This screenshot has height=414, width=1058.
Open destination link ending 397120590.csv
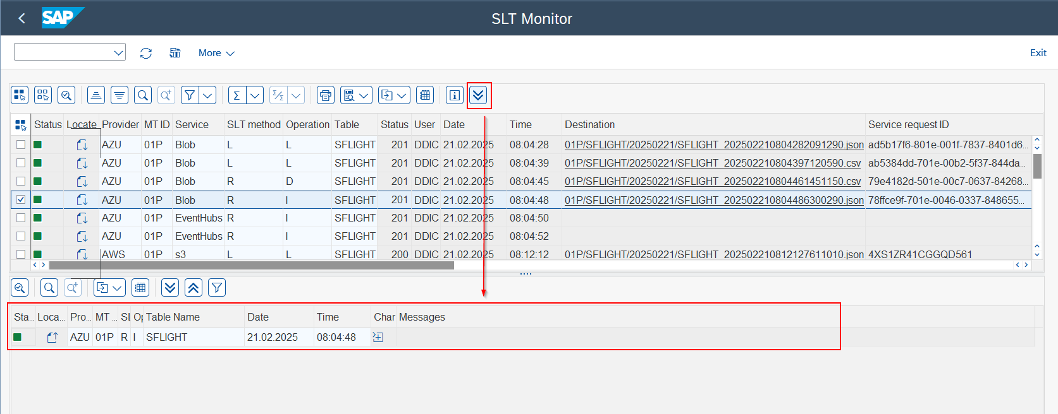click(x=713, y=163)
